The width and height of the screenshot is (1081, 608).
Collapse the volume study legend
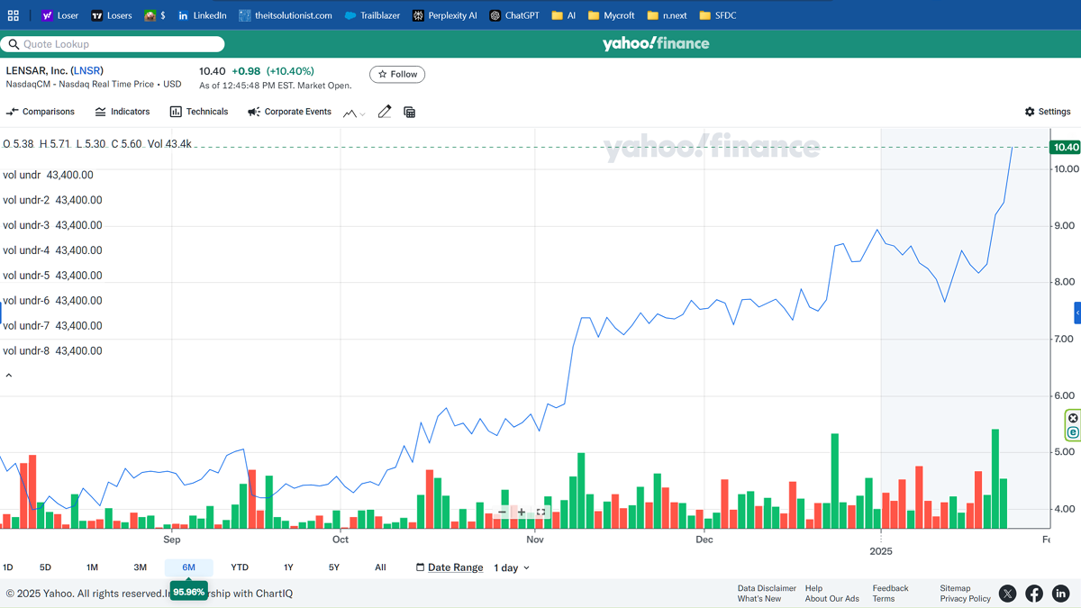9,376
